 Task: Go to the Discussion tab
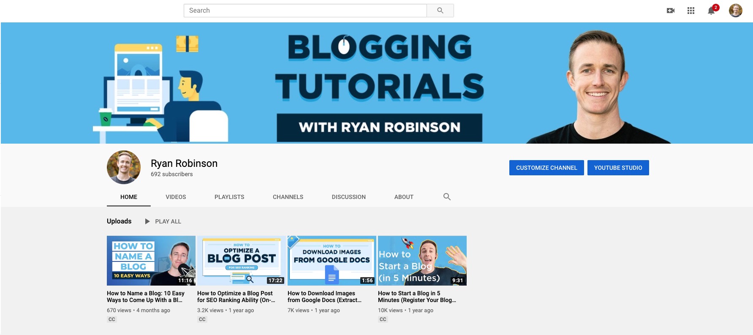pyautogui.click(x=349, y=197)
